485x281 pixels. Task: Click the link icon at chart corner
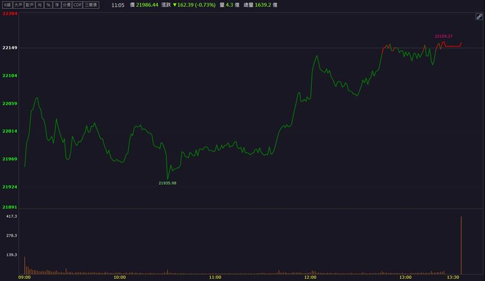[x=479, y=17]
